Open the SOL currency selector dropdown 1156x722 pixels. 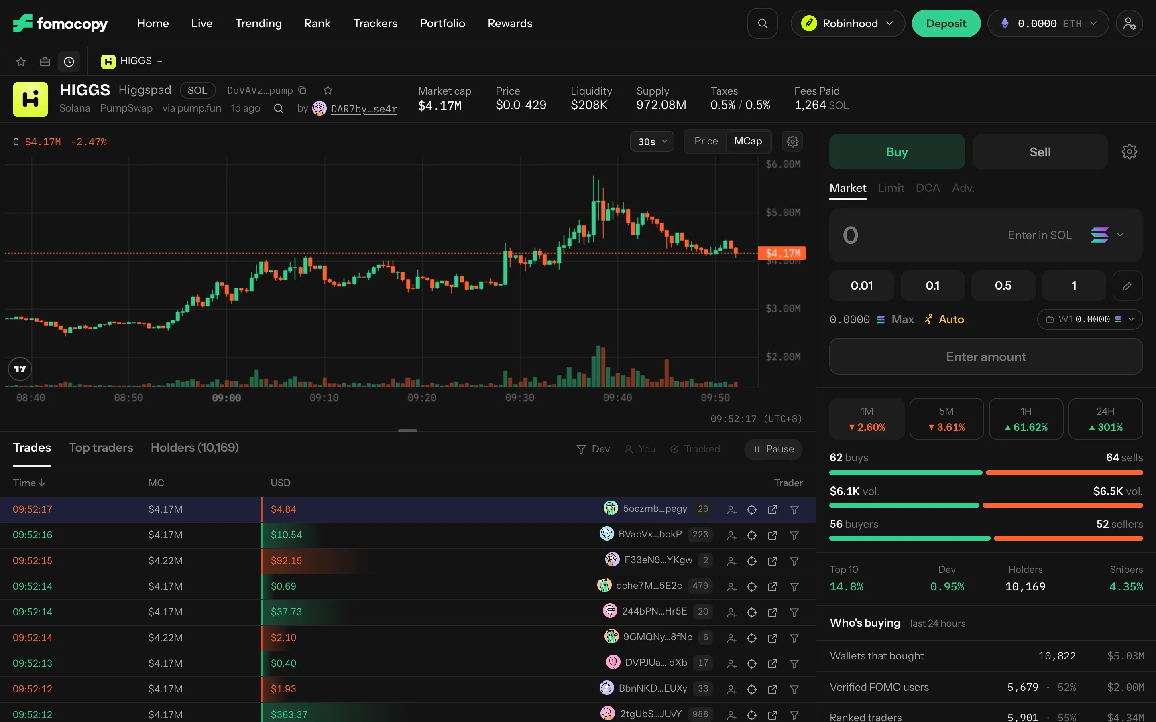(x=1107, y=235)
